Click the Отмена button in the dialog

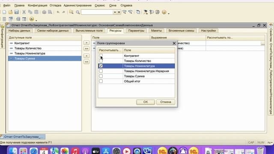point(166,102)
